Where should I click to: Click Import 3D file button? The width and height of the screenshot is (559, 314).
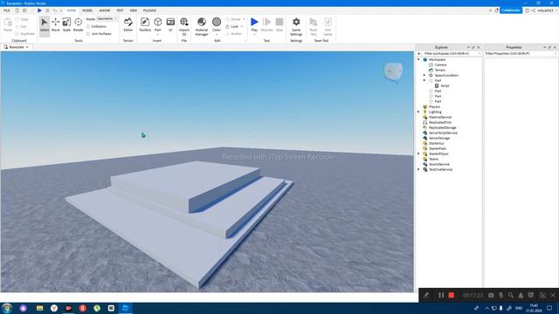(184, 26)
